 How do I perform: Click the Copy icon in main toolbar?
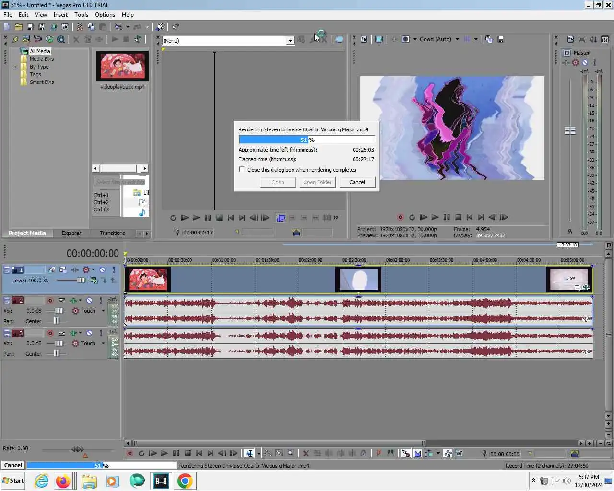pyautogui.click(x=91, y=27)
